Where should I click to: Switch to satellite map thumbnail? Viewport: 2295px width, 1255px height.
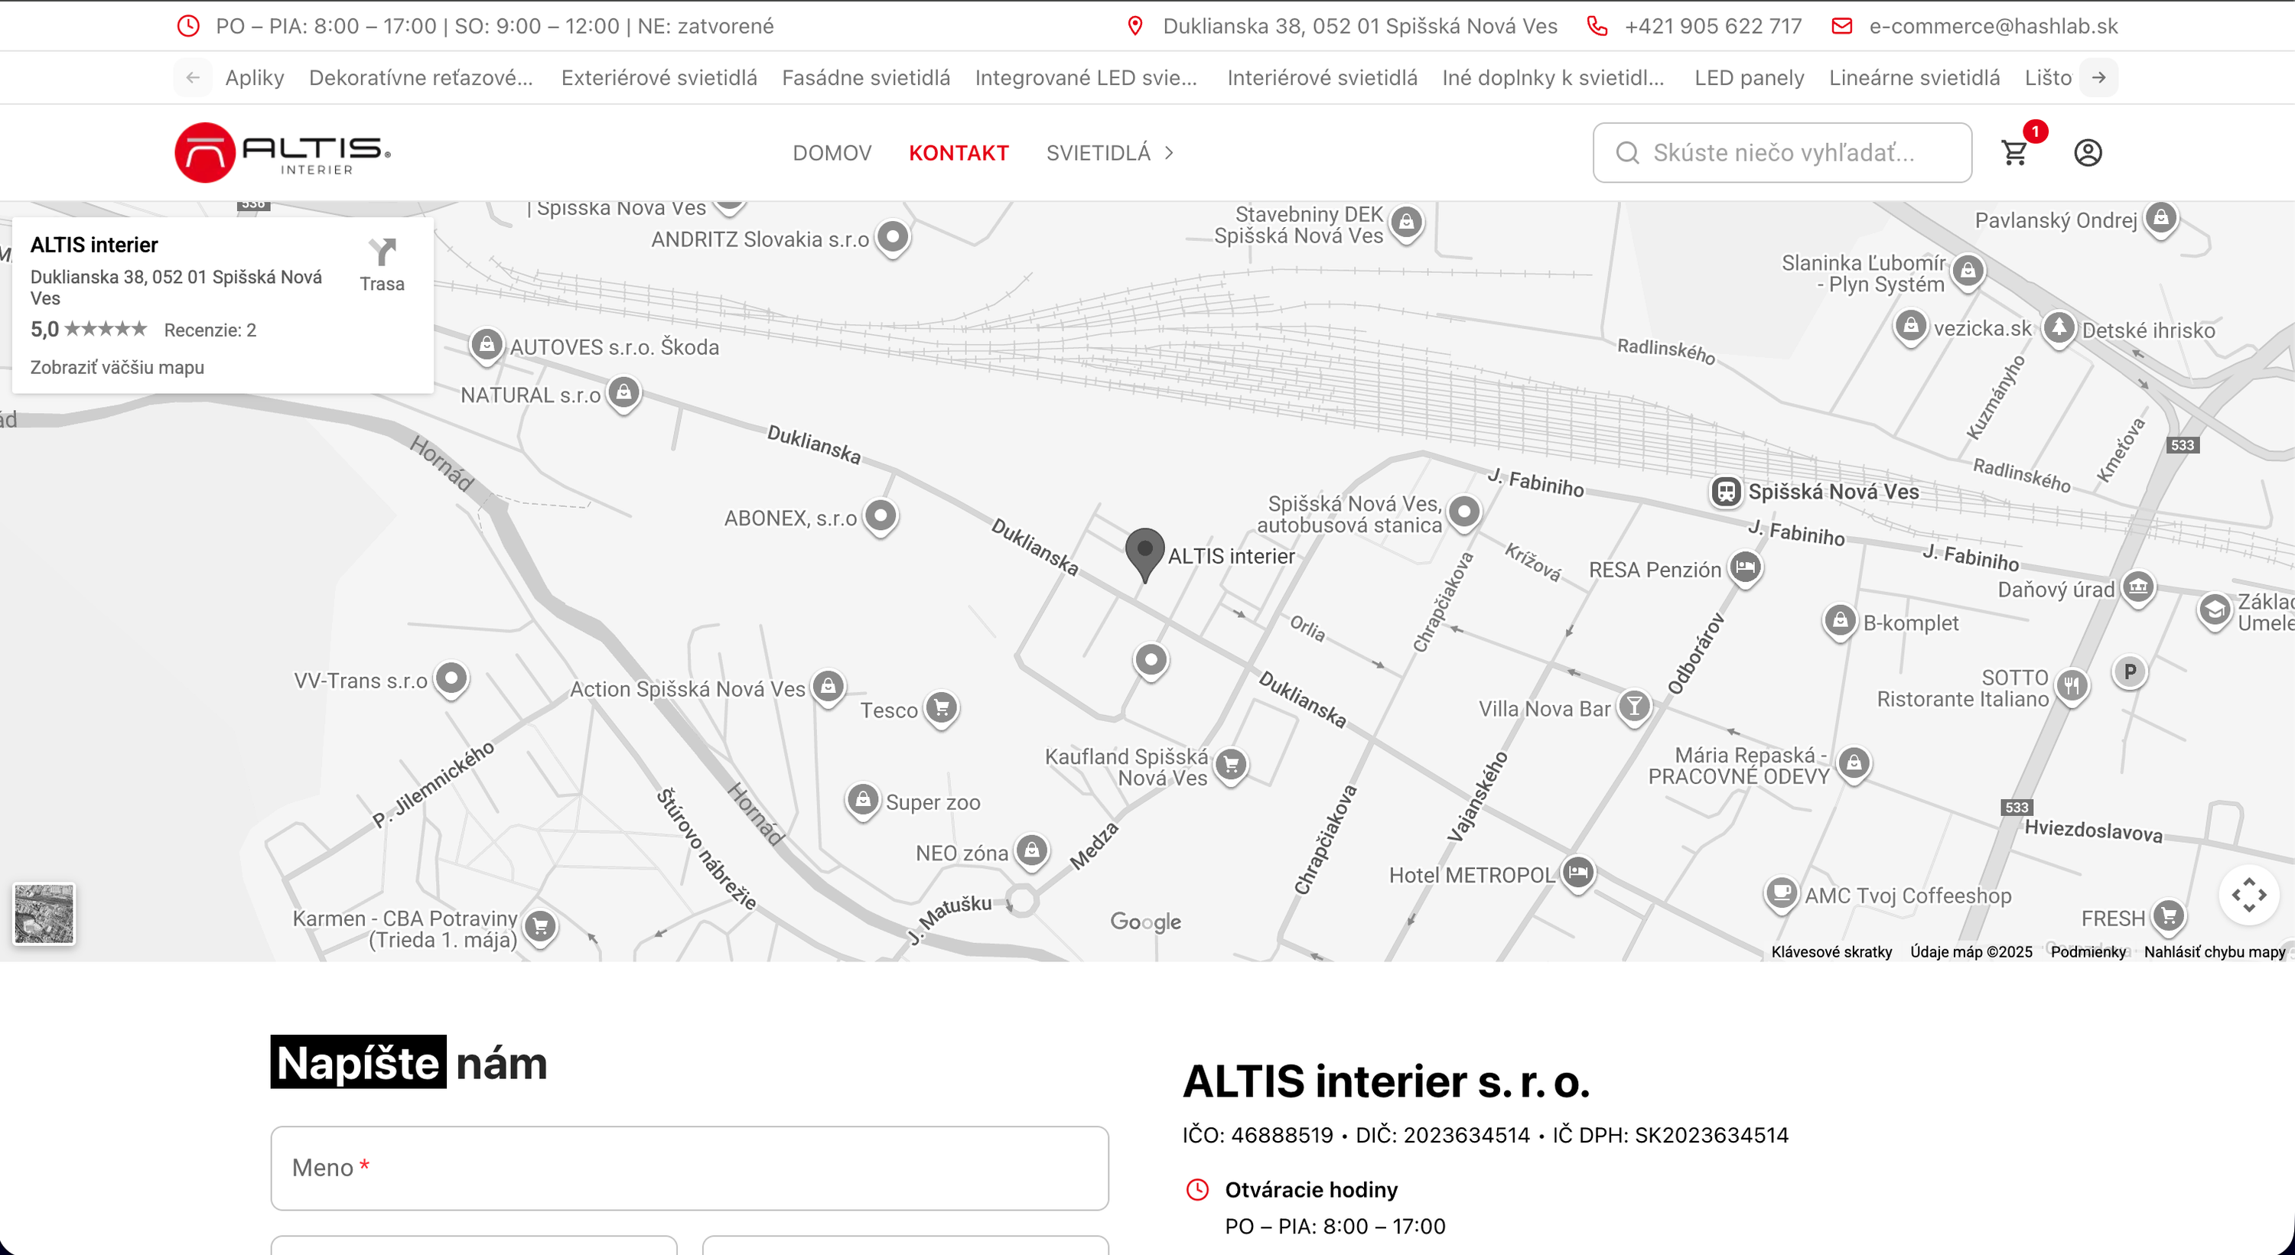[44, 913]
